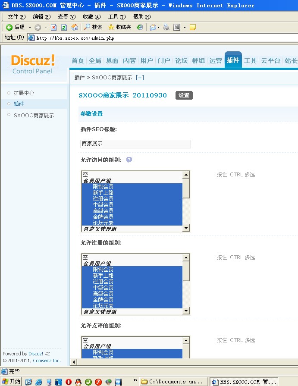Launch Opera from quick launch bar
298x386 pixels.
(x=69, y=382)
